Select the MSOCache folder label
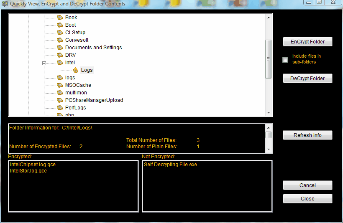The width and height of the screenshot is (343, 223). point(78,85)
